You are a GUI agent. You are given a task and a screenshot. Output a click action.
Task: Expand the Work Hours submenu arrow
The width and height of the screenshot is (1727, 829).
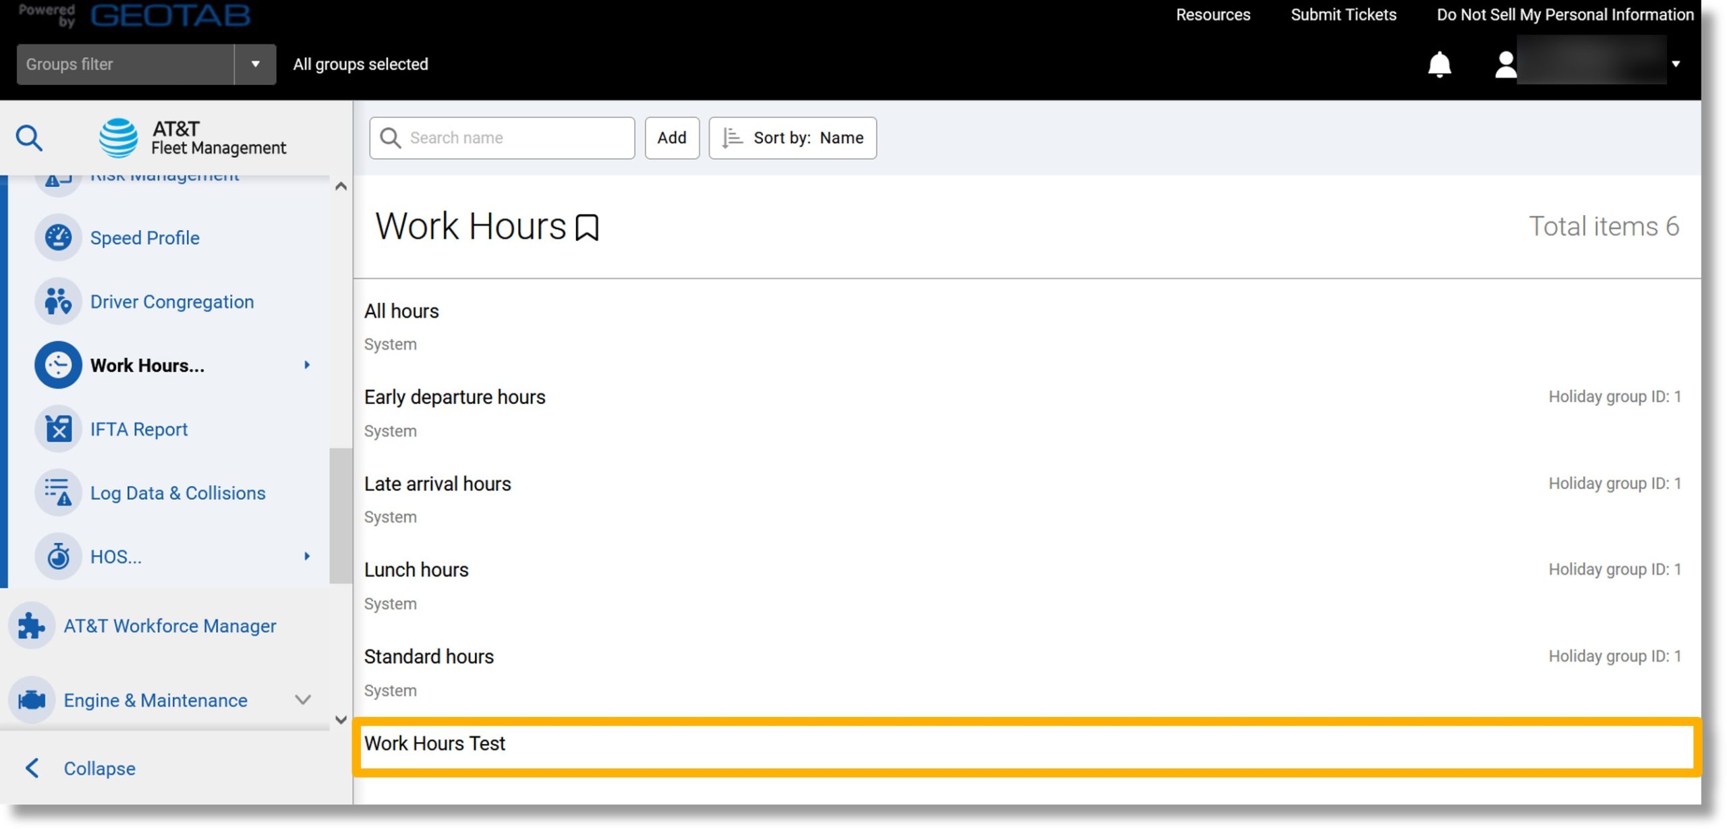306,364
